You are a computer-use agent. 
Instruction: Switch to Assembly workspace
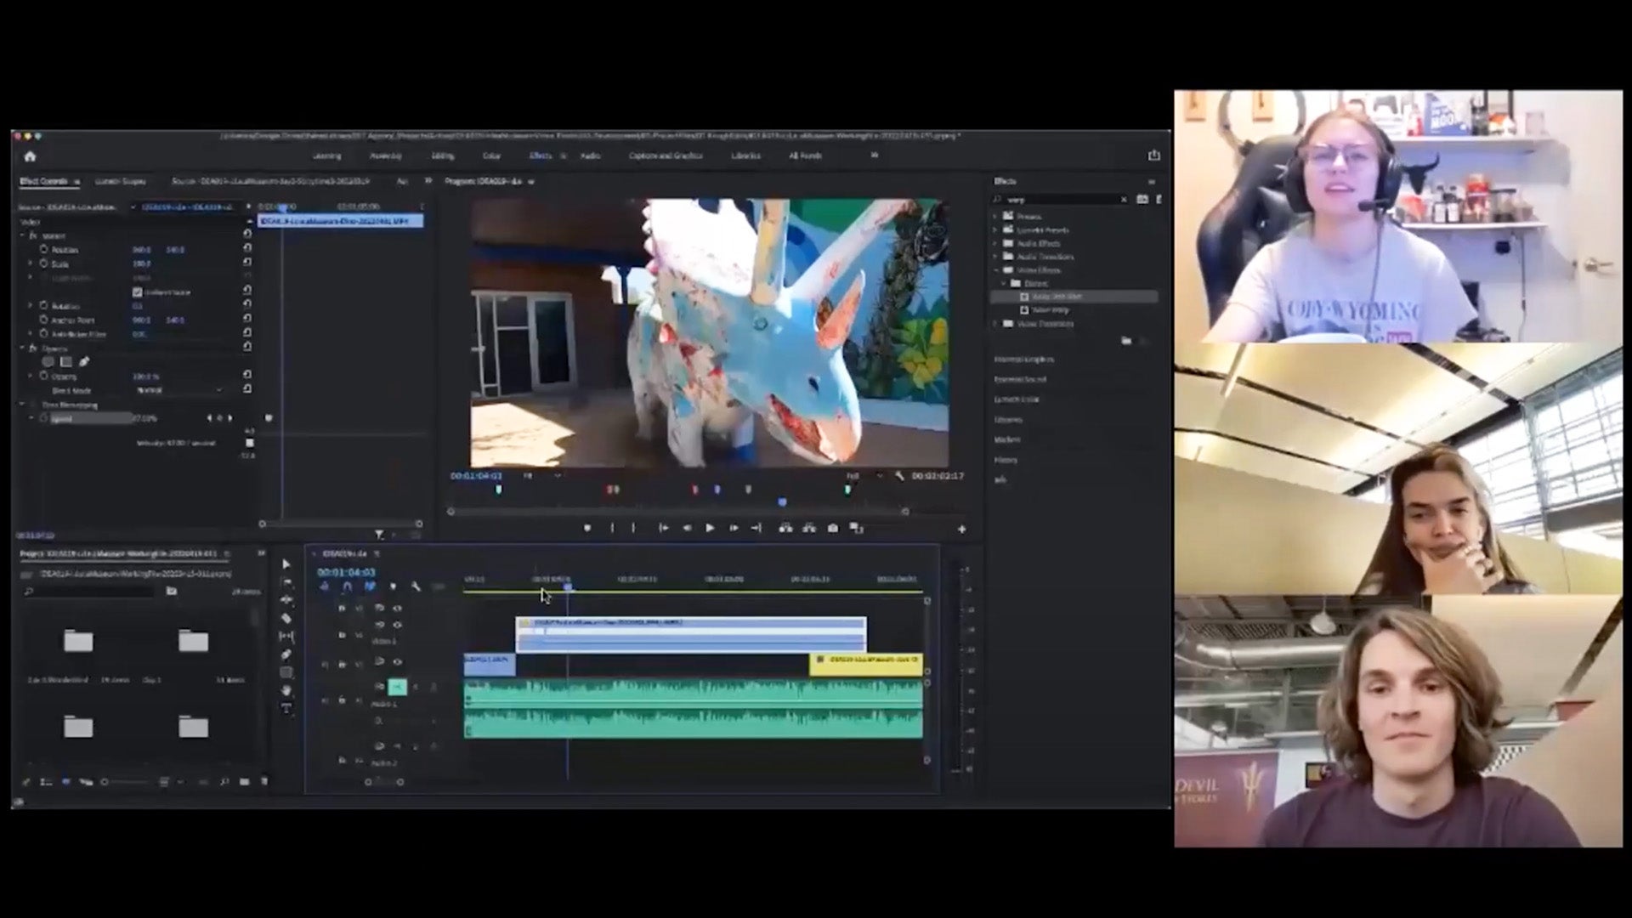tap(385, 156)
